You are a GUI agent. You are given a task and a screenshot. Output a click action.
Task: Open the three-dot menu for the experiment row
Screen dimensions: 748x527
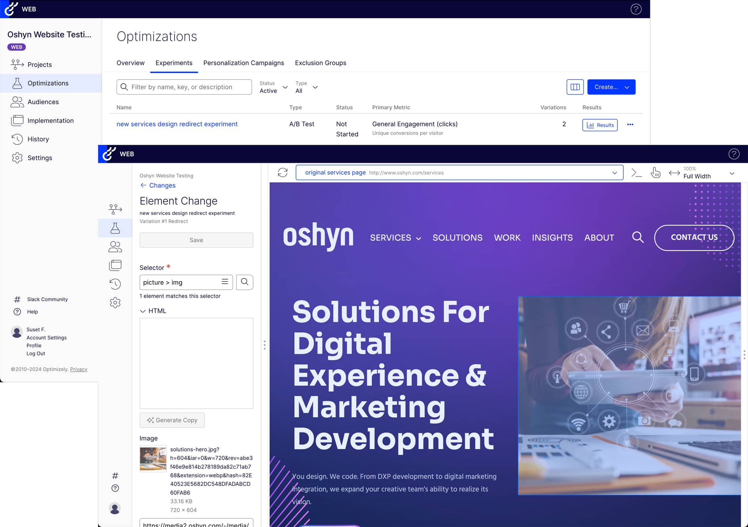[x=630, y=124]
